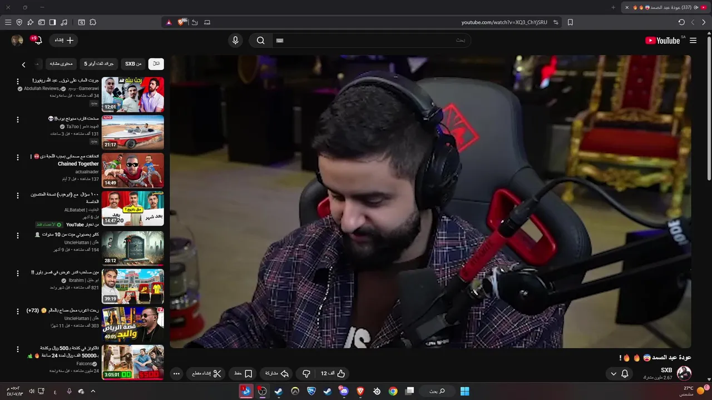Dislike the video with thumbs down
Viewport: 712px width, 400px height.
(x=306, y=374)
